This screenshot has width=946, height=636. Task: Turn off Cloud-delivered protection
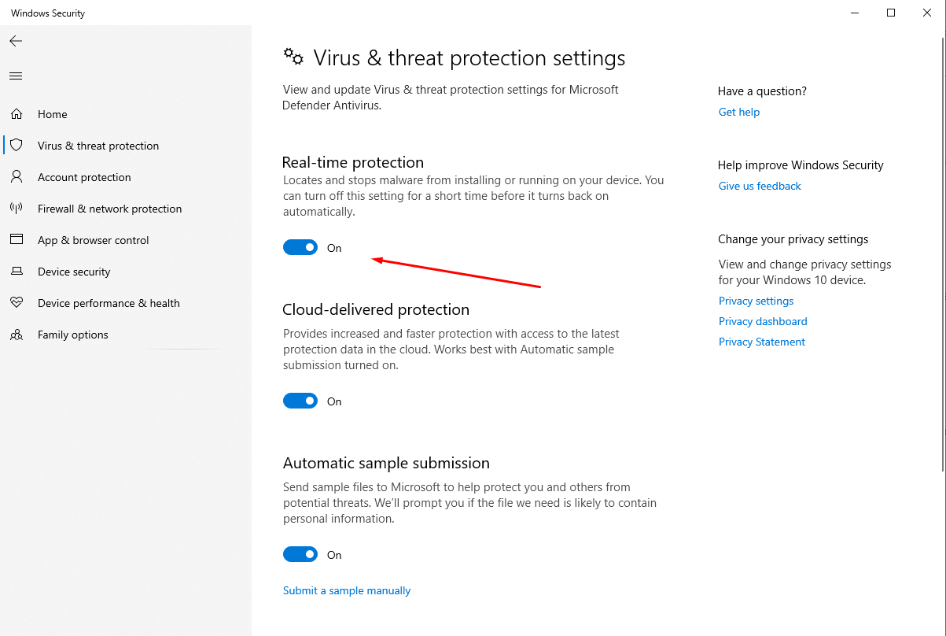click(300, 400)
